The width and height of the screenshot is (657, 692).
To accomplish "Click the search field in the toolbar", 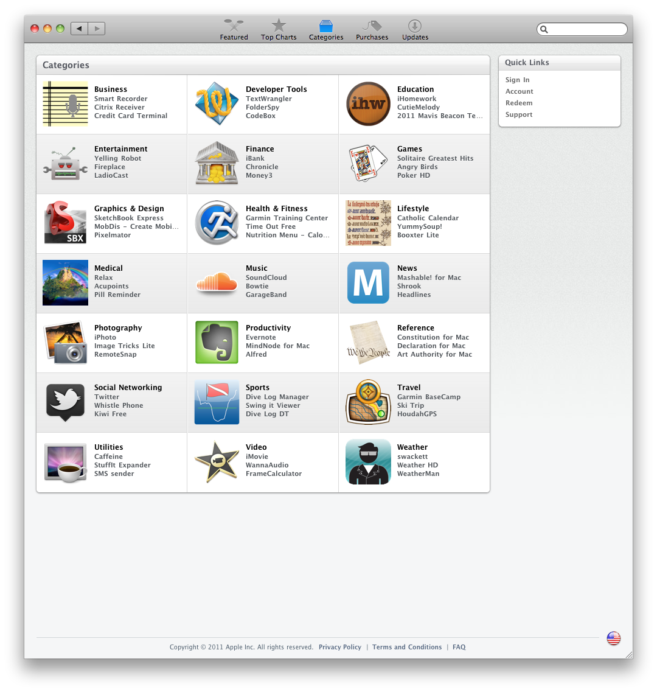I will (582, 29).
